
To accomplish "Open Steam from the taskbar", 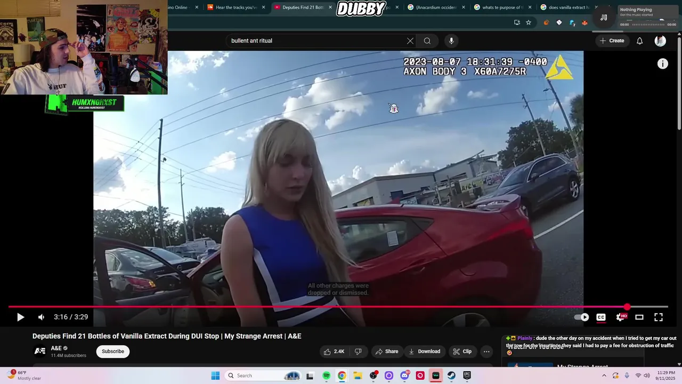I will (x=451, y=375).
